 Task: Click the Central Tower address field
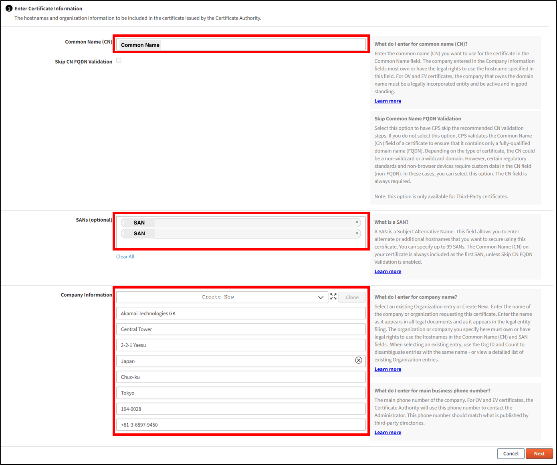point(241,329)
